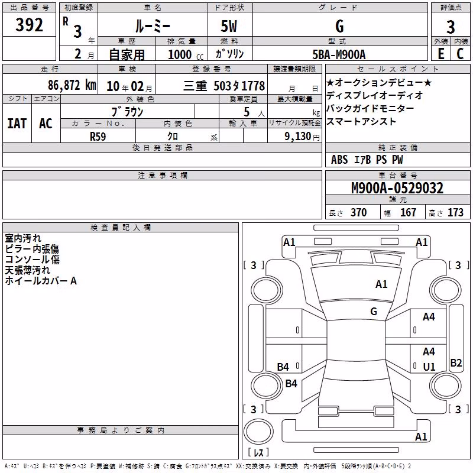Click chassis number M900A-0529032

pyautogui.click(x=397, y=187)
